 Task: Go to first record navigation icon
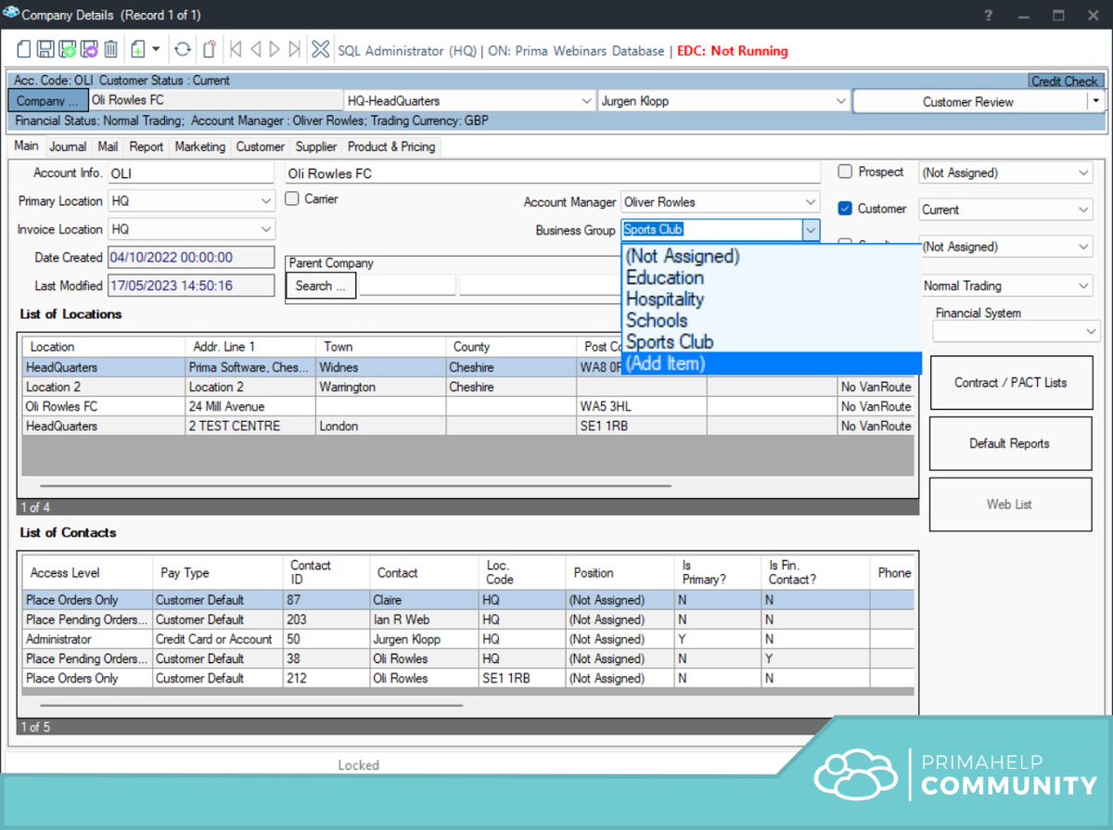click(x=236, y=50)
